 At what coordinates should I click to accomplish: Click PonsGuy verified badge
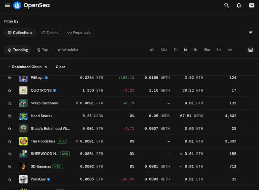pyautogui.click(x=49, y=179)
